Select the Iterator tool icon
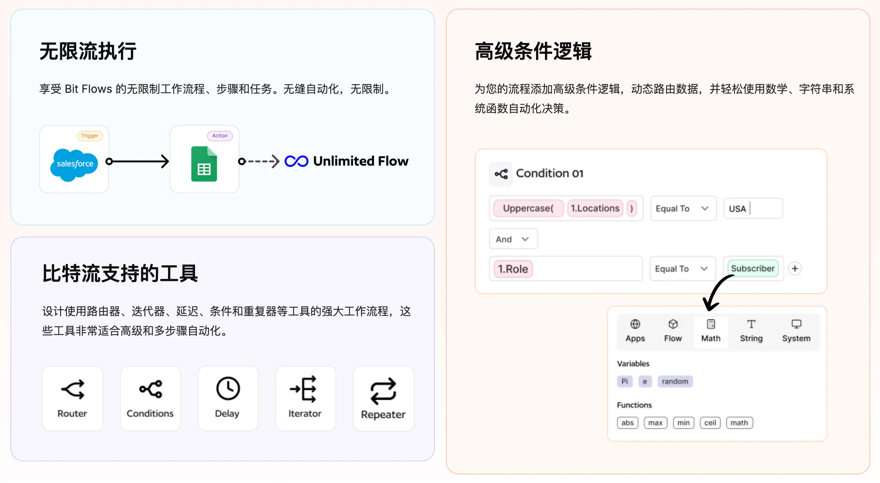The height and width of the screenshot is (483, 880). pos(303,388)
